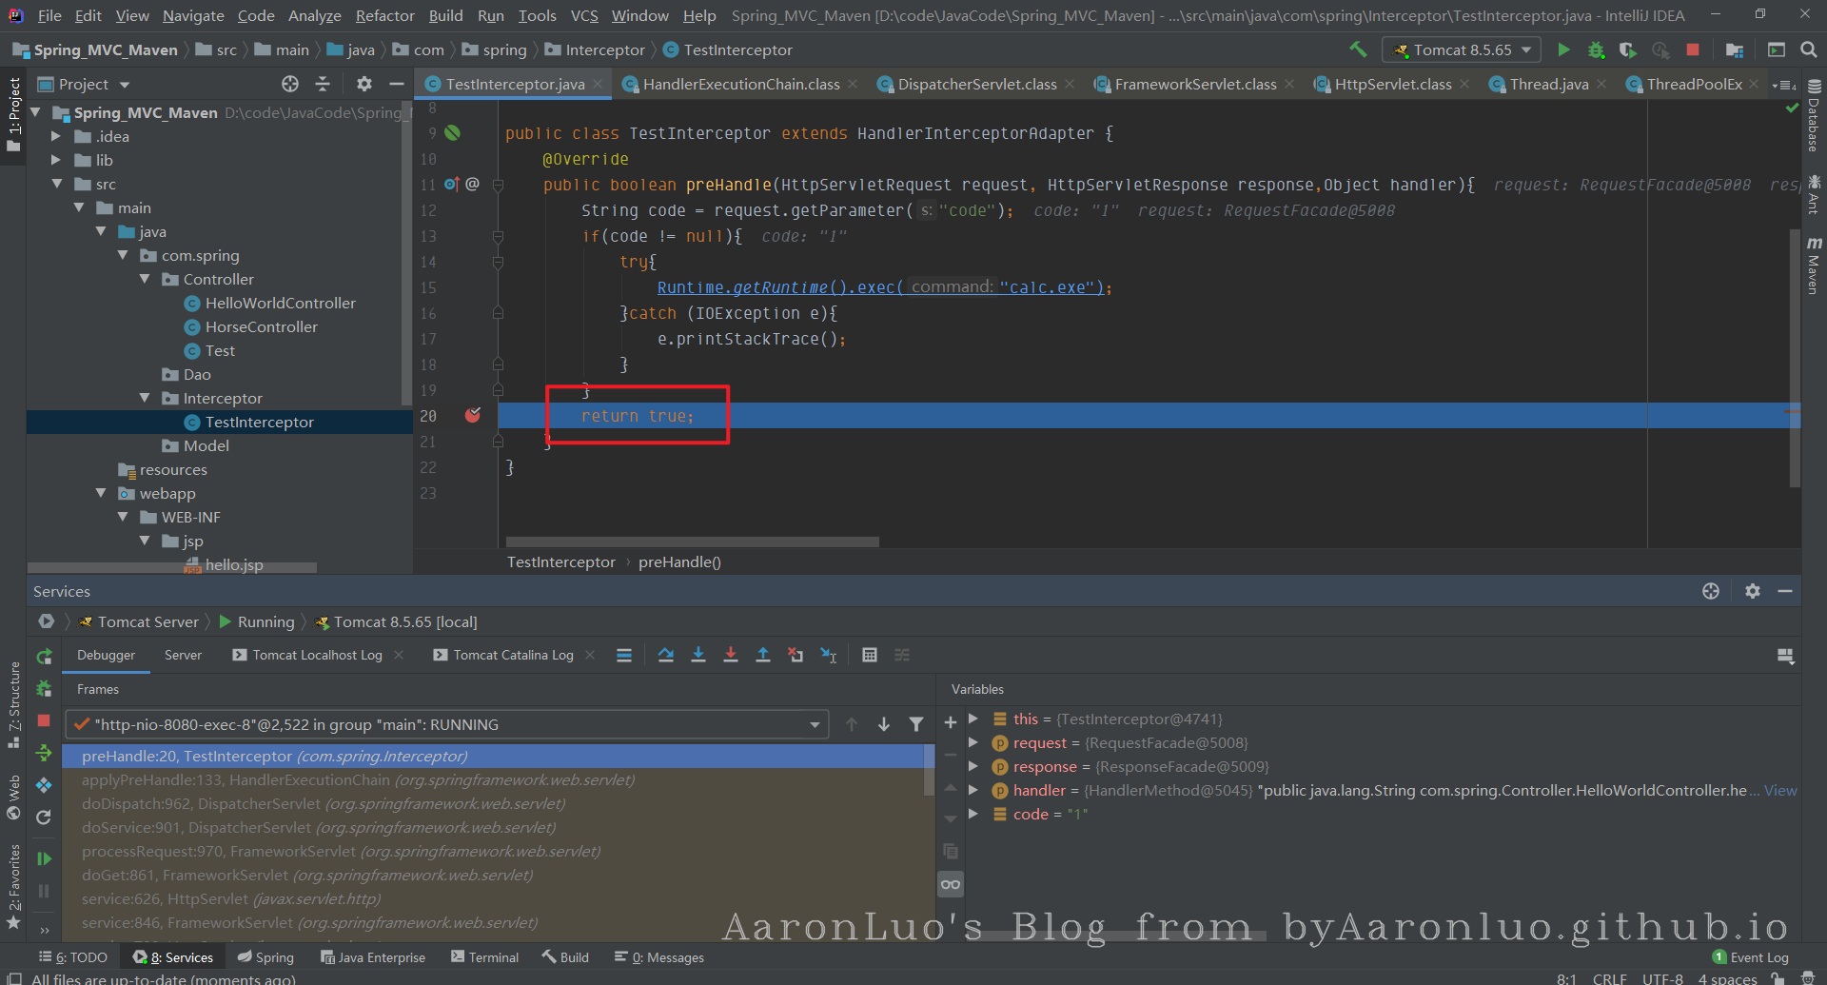Toggle the breakpoint at line 20

(473, 415)
